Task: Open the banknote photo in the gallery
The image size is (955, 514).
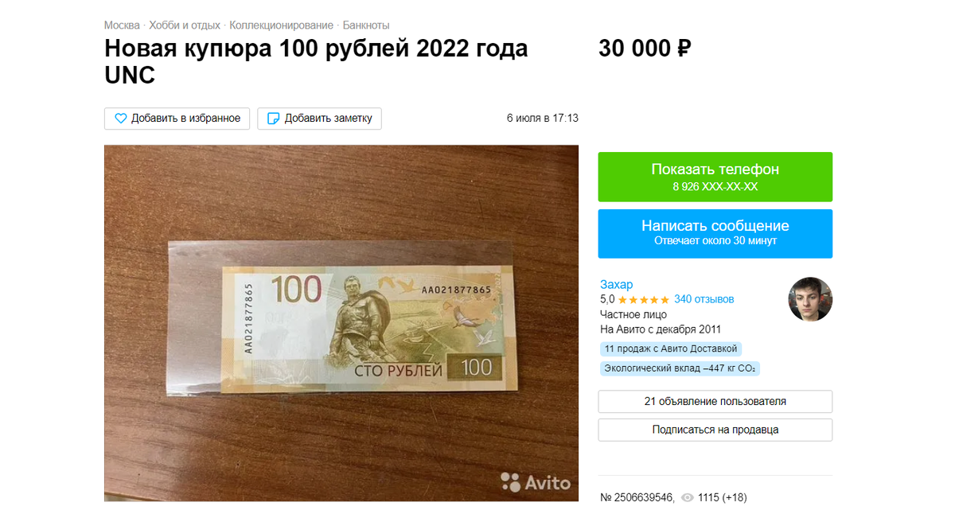Action: [x=341, y=323]
